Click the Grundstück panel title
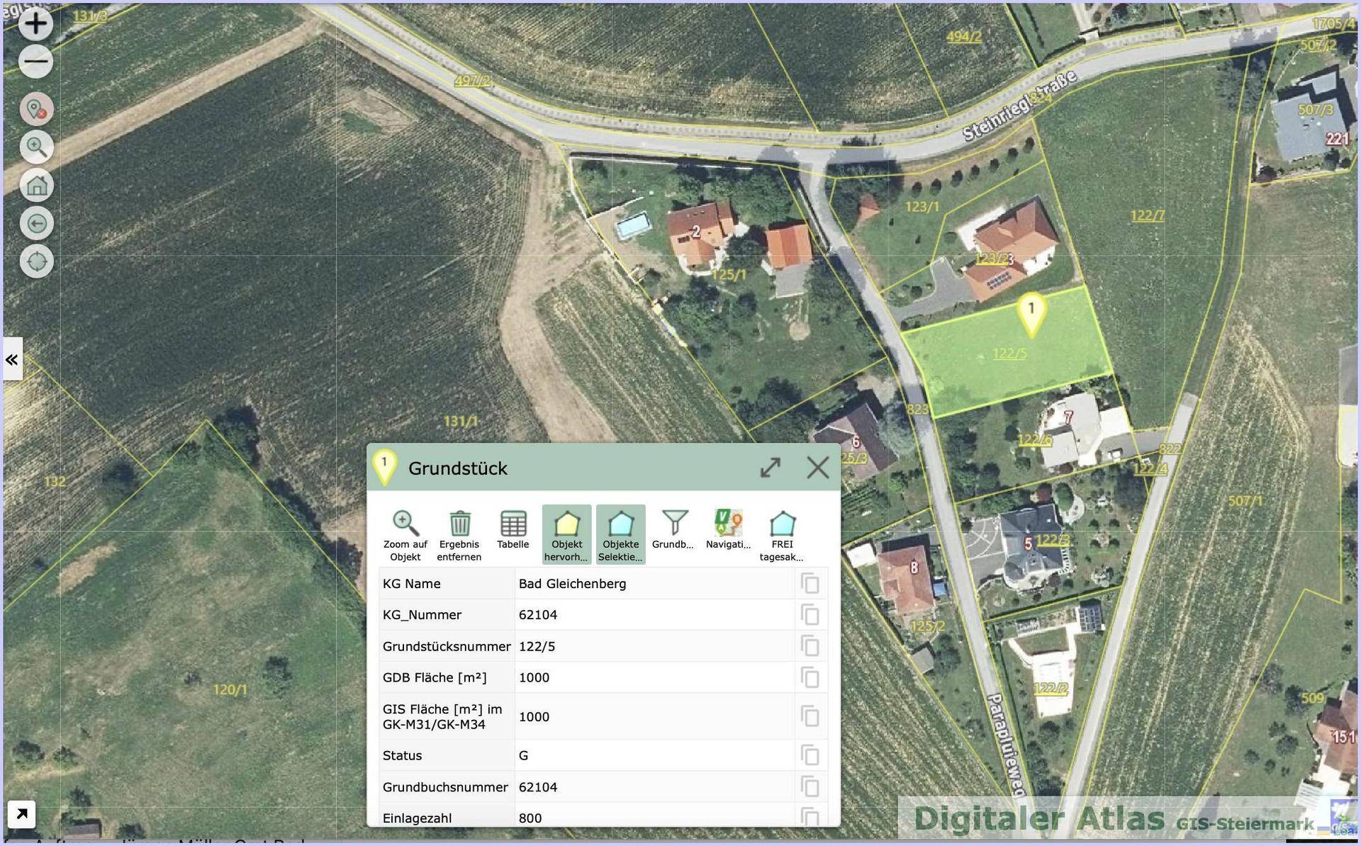The height and width of the screenshot is (846, 1361). pyautogui.click(x=458, y=468)
